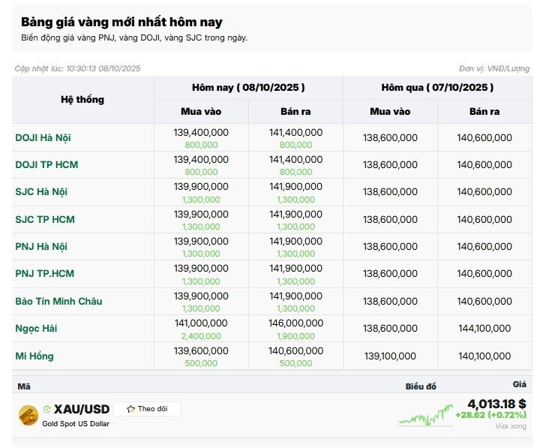Click DOJI Hà Nội today buy price 139,400,000
The width and height of the screenshot is (537, 448).
[x=201, y=132]
